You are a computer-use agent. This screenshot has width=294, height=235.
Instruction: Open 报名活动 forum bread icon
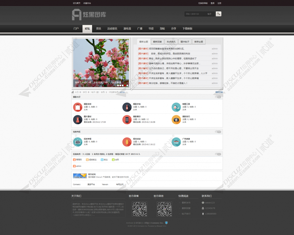[x=127, y=142]
